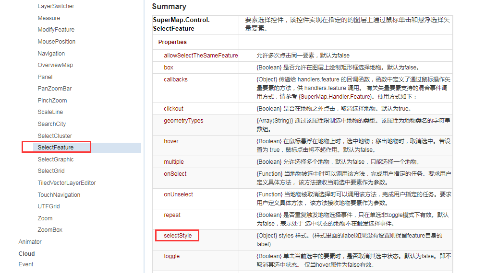Screen dimensions: 485x273
Task: Open PanZoomBar documentation
Action: [x=55, y=89]
